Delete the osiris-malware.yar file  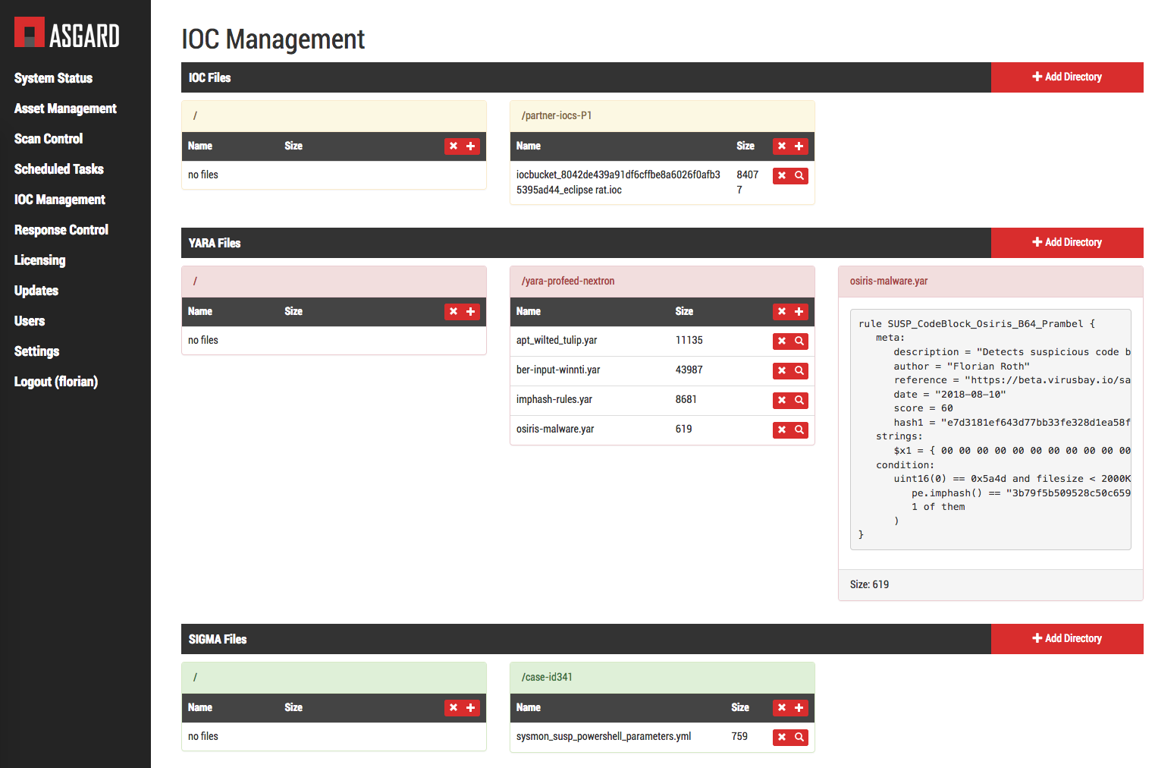click(x=782, y=430)
